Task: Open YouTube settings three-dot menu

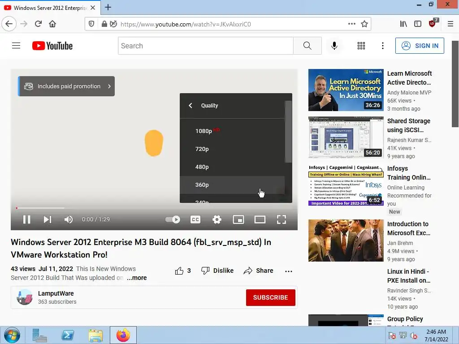Action: (383, 46)
